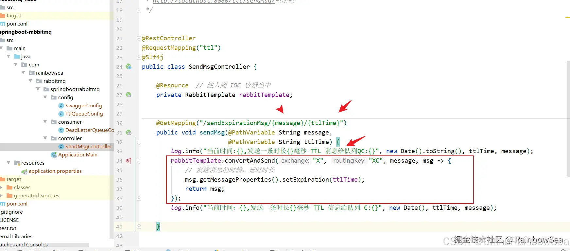Click the classes folder icon
Screen dimensions: 570x251
tap(9, 188)
